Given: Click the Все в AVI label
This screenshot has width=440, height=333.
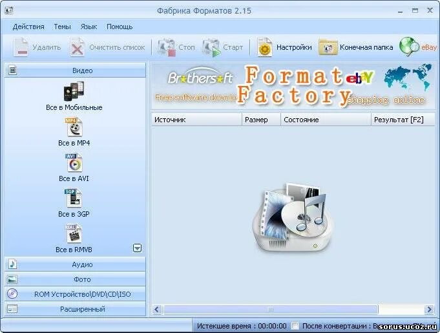Looking at the screenshot, I should pyautogui.click(x=74, y=178).
